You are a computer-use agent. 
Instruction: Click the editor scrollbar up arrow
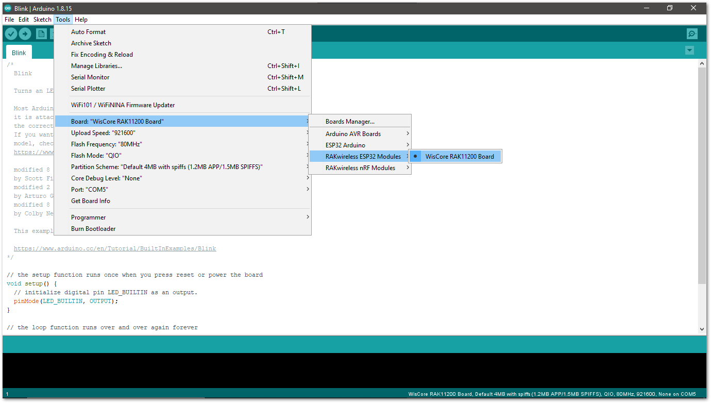(x=702, y=63)
